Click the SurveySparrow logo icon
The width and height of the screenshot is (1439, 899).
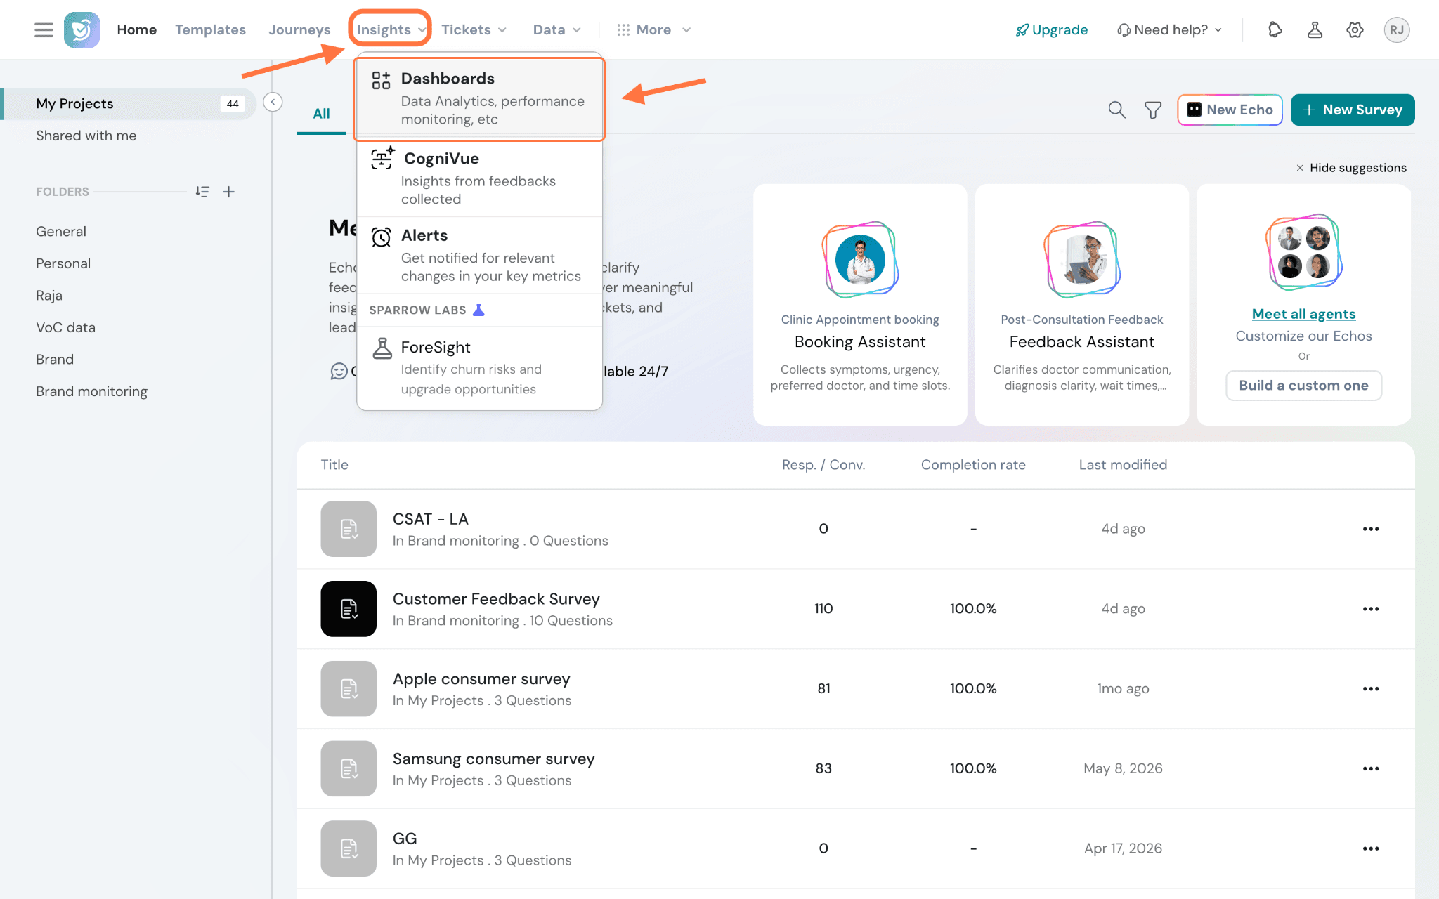click(82, 29)
